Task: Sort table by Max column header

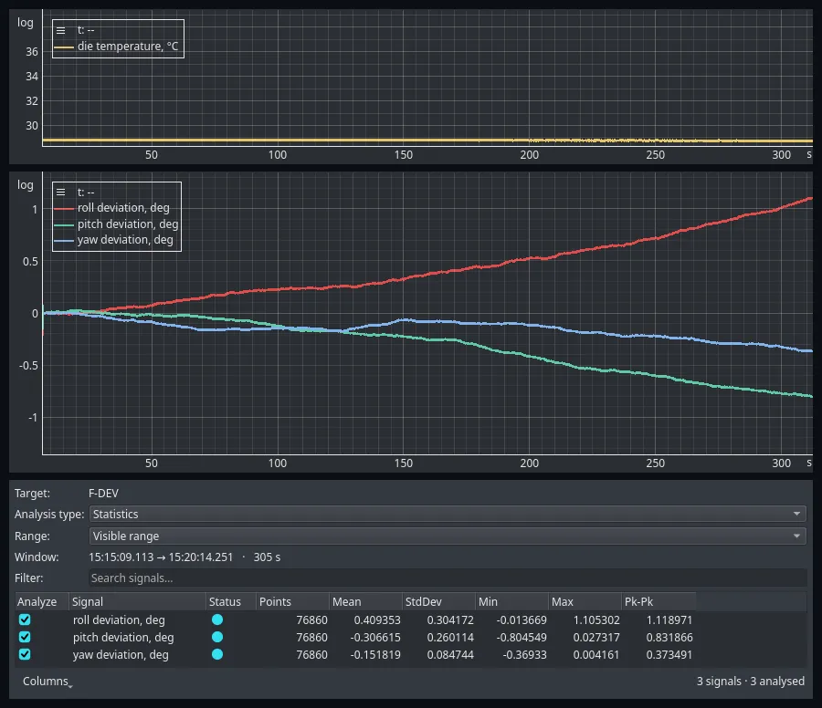Action: [x=585, y=601]
